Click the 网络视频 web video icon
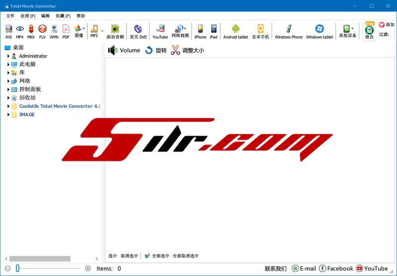 click(x=180, y=31)
